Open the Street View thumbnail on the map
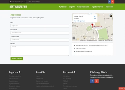The width and height of the screenshot is (125, 90). 111,15
